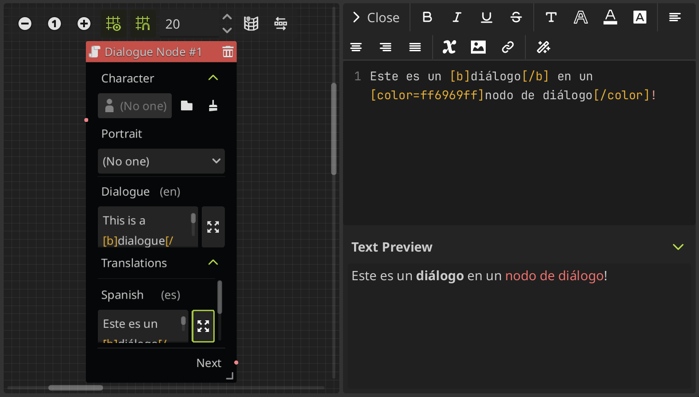
Task: Expand the English Dialogue text editor
Action: (213, 227)
